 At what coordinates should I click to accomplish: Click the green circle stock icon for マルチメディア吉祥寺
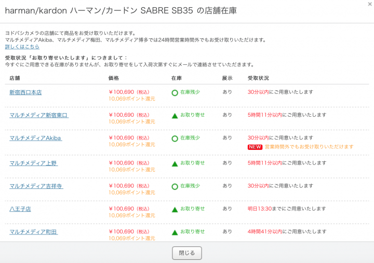click(x=175, y=187)
